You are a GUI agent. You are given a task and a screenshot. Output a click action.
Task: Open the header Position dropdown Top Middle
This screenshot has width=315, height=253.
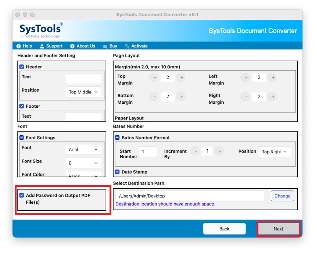click(x=83, y=92)
